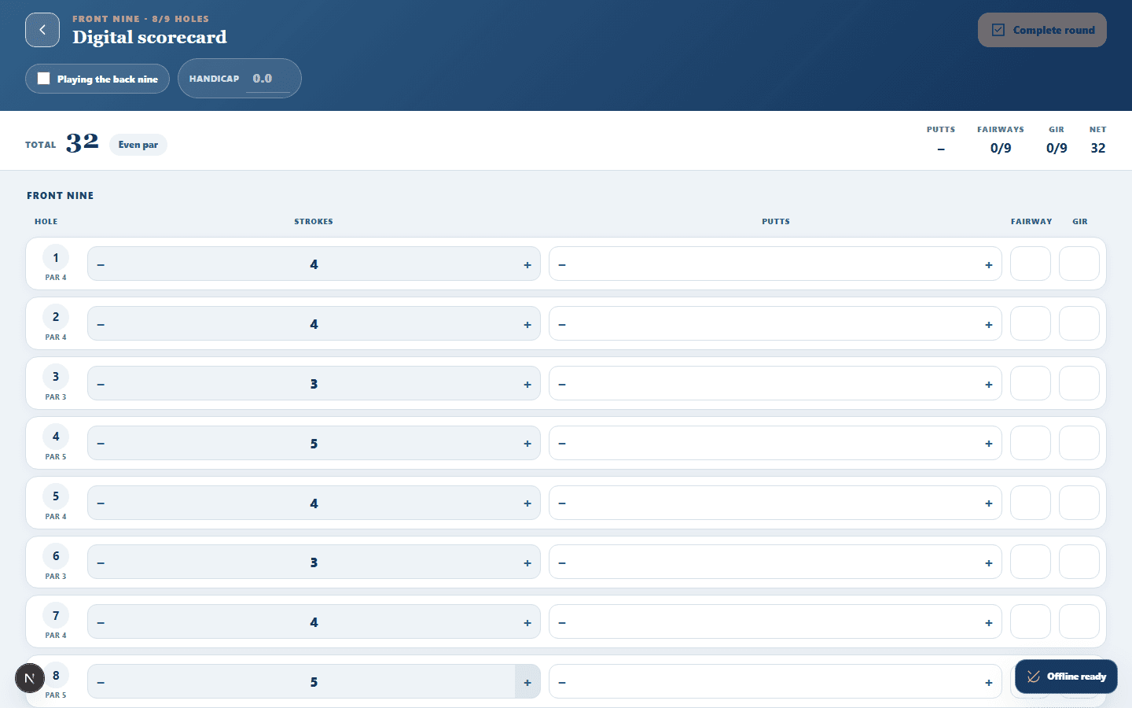This screenshot has height=708, width=1132.
Task: Increase putts for hole 3
Action: coord(989,384)
